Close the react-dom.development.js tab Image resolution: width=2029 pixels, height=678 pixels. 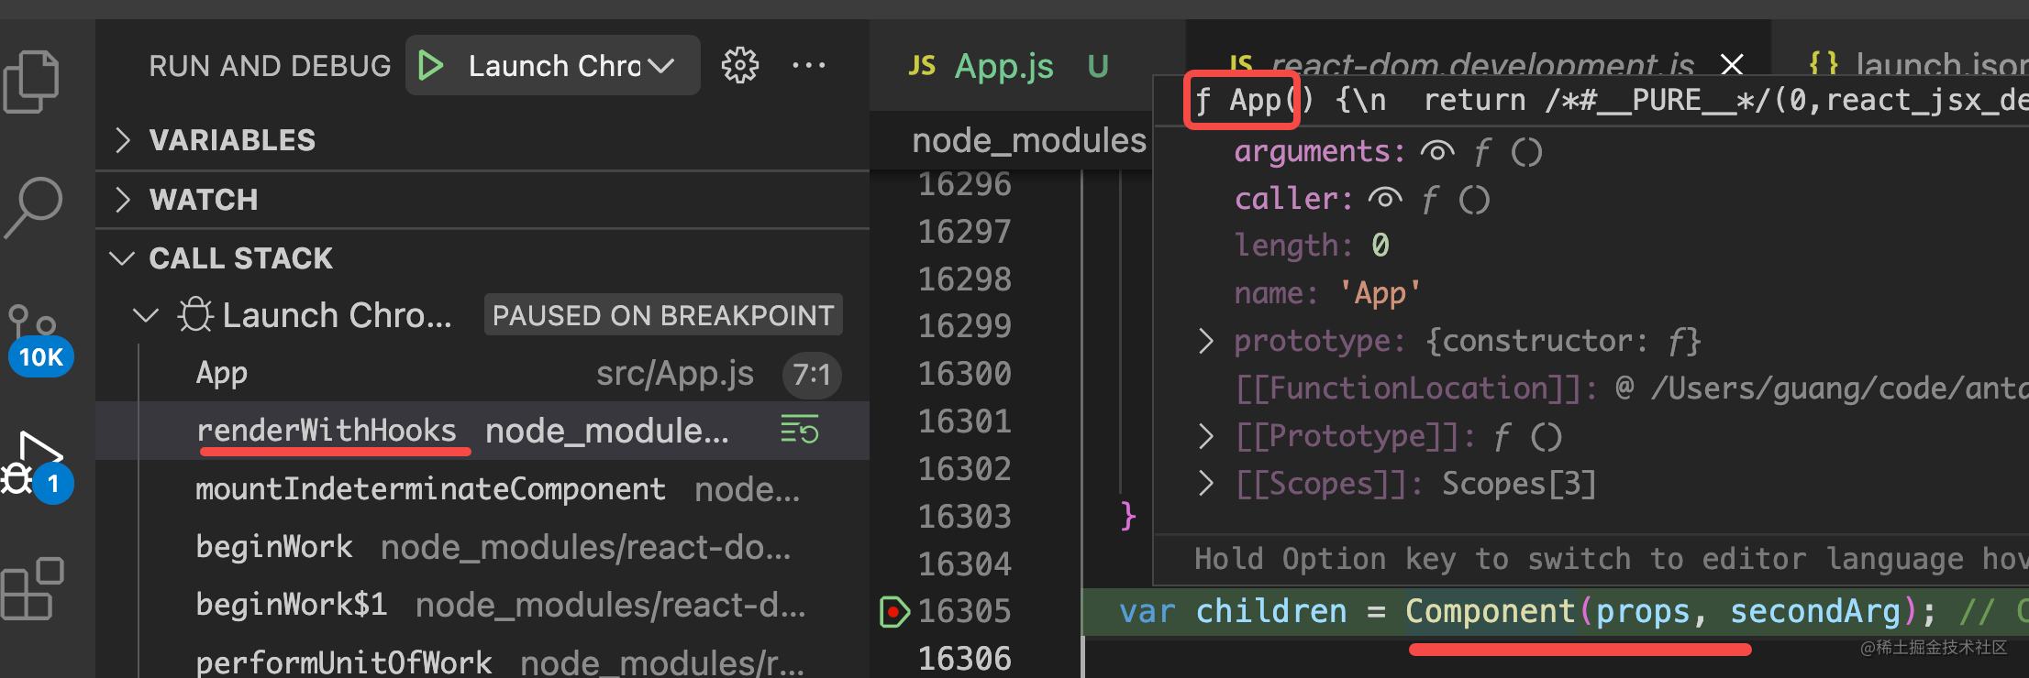tap(1732, 64)
